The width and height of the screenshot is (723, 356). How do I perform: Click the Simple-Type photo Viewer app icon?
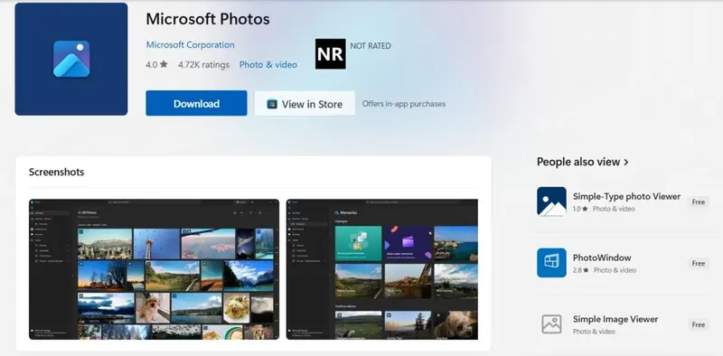click(551, 201)
